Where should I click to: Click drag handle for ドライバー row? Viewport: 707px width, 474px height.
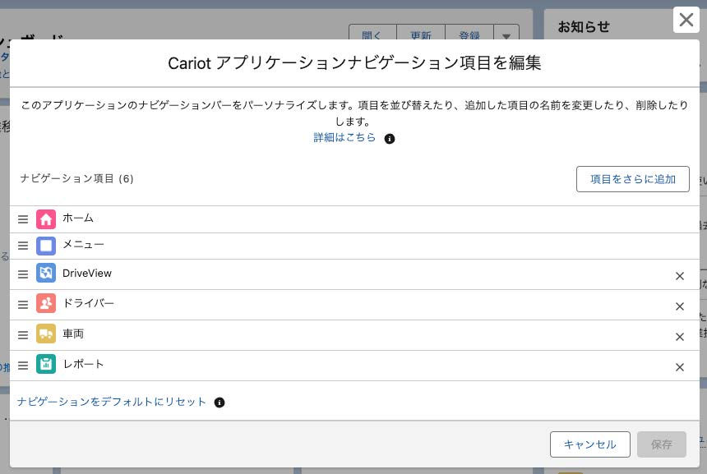(23, 305)
